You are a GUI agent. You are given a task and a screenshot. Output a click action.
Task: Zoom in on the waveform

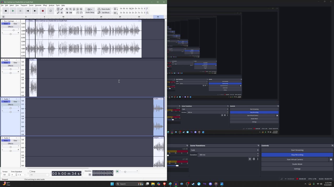pos(67,9)
